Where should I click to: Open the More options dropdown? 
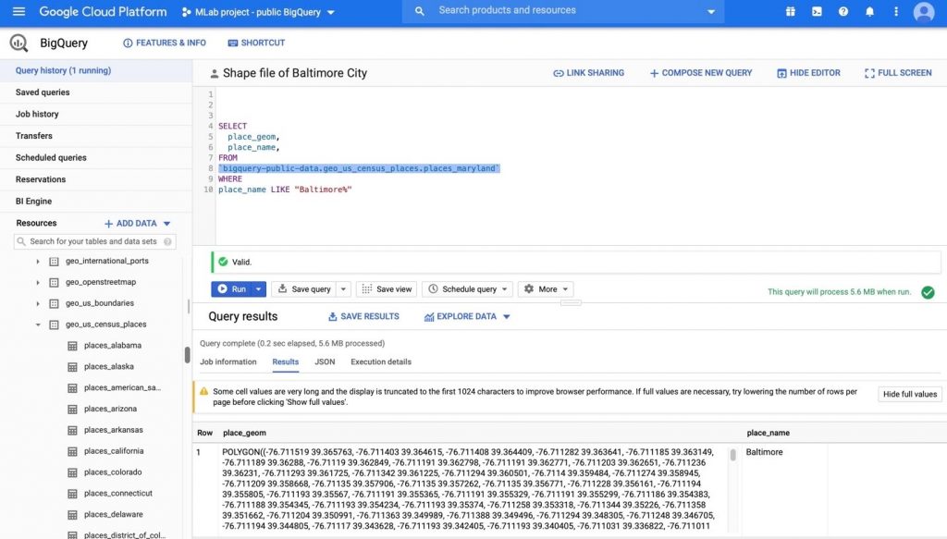[546, 289]
